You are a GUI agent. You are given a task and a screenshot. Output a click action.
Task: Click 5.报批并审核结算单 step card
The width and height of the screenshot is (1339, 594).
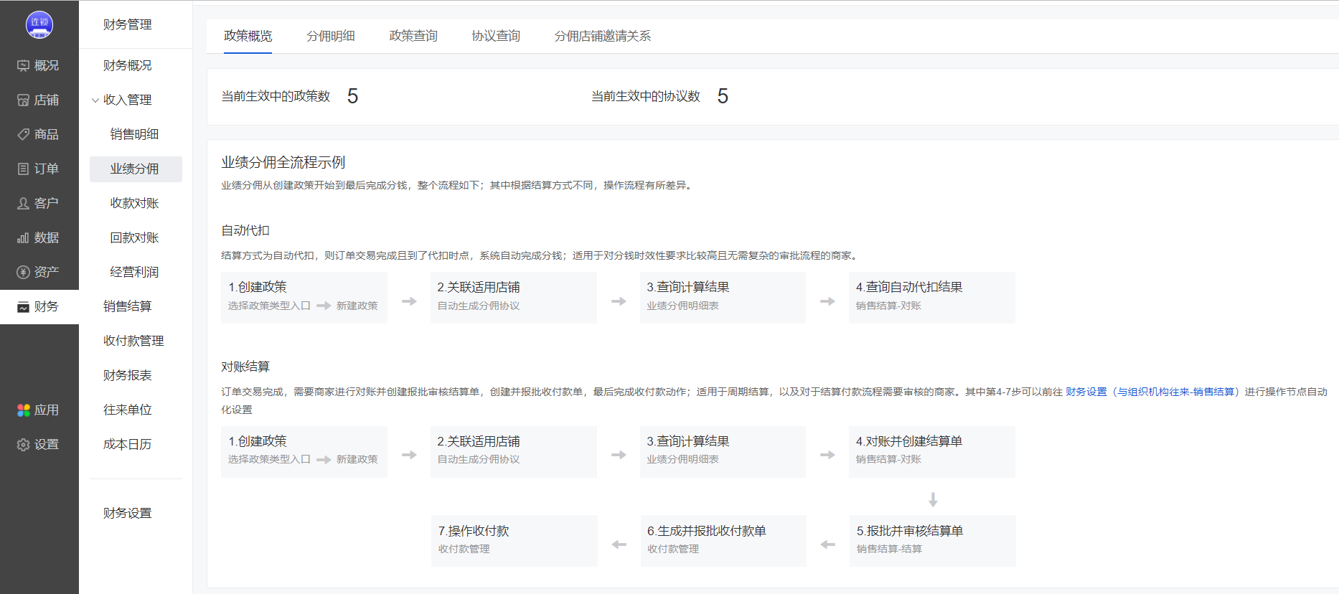click(x=932, y=541)
